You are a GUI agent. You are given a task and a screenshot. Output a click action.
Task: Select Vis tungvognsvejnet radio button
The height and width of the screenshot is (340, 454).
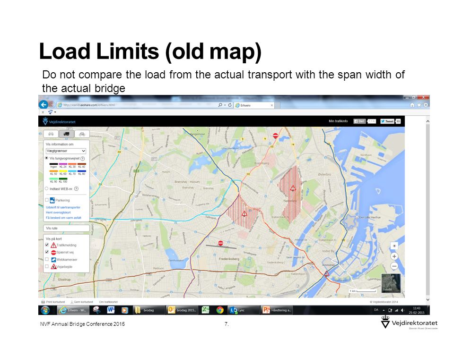(x=47, y=158)
